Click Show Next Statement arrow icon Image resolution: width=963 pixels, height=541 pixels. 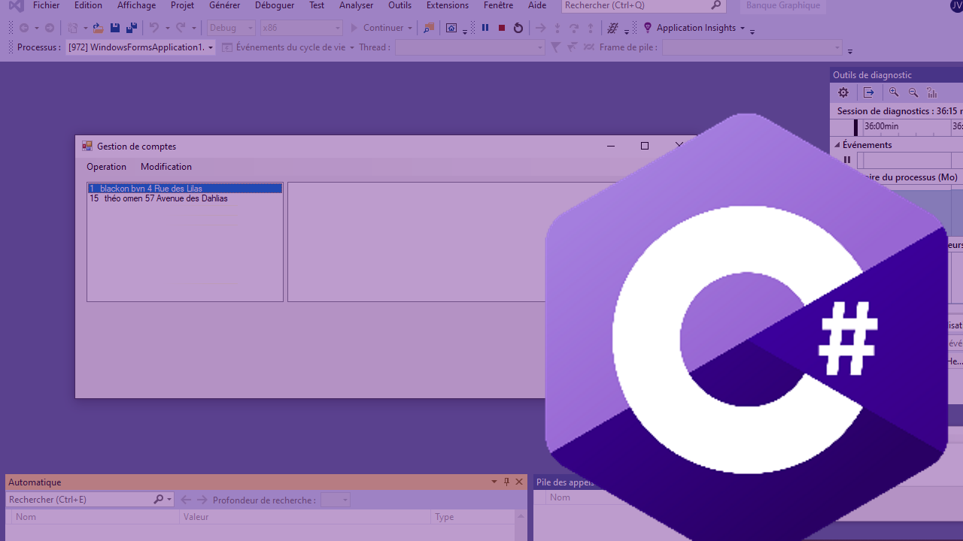click(x=540, y=28)
